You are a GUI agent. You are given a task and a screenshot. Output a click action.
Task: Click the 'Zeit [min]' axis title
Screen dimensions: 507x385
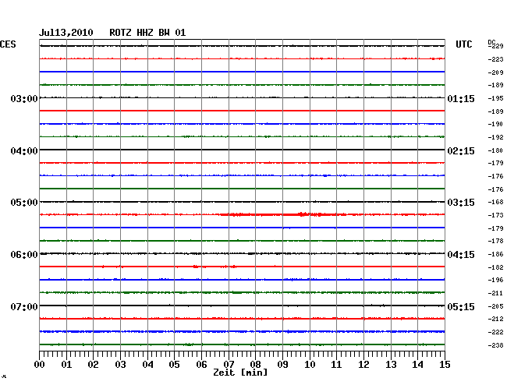click(240, 373)
